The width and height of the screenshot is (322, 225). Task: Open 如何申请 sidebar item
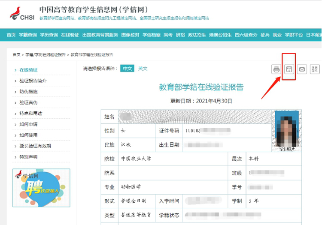coord(28,124)
